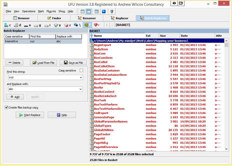Click the Start Replace button
Viewport: 232px width, 166px height.
(30, 115)
